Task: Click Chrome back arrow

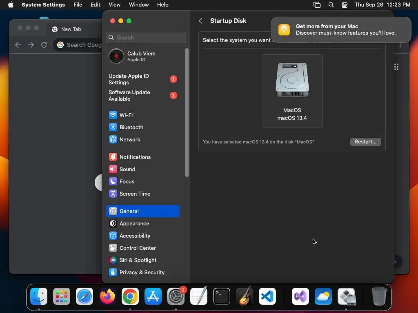Action: pyautogui.click(x=18, y=45)
